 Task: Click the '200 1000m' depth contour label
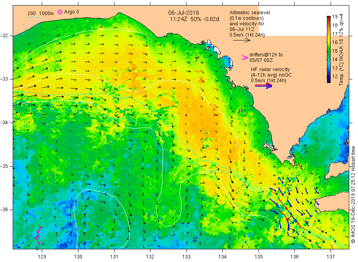(x=41, y=13)
